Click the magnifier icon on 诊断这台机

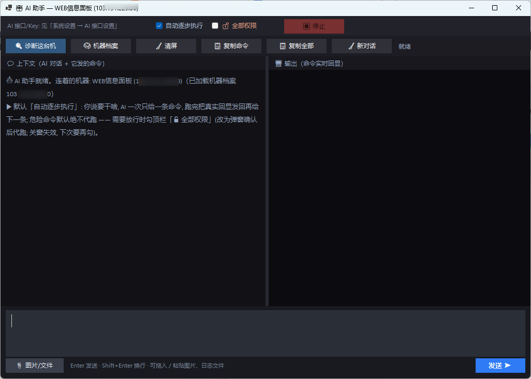19,46
